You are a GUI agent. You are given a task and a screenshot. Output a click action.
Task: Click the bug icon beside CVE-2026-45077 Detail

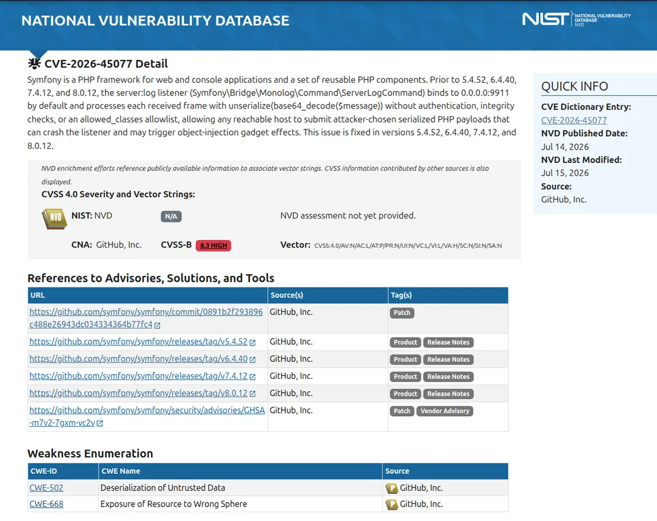[34, 63]
